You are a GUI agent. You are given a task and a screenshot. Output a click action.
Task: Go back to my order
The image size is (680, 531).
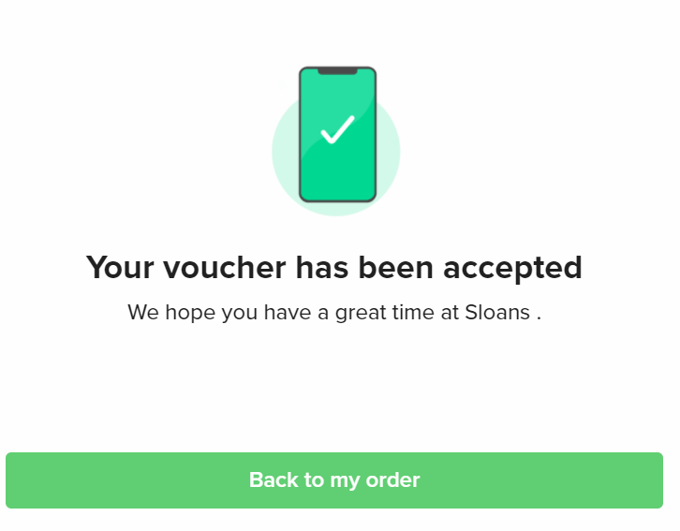[x=334, y=479]
